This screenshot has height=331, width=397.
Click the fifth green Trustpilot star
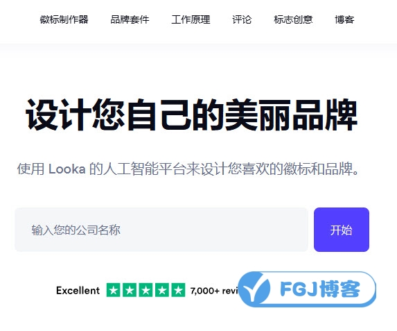coord(178,290)
